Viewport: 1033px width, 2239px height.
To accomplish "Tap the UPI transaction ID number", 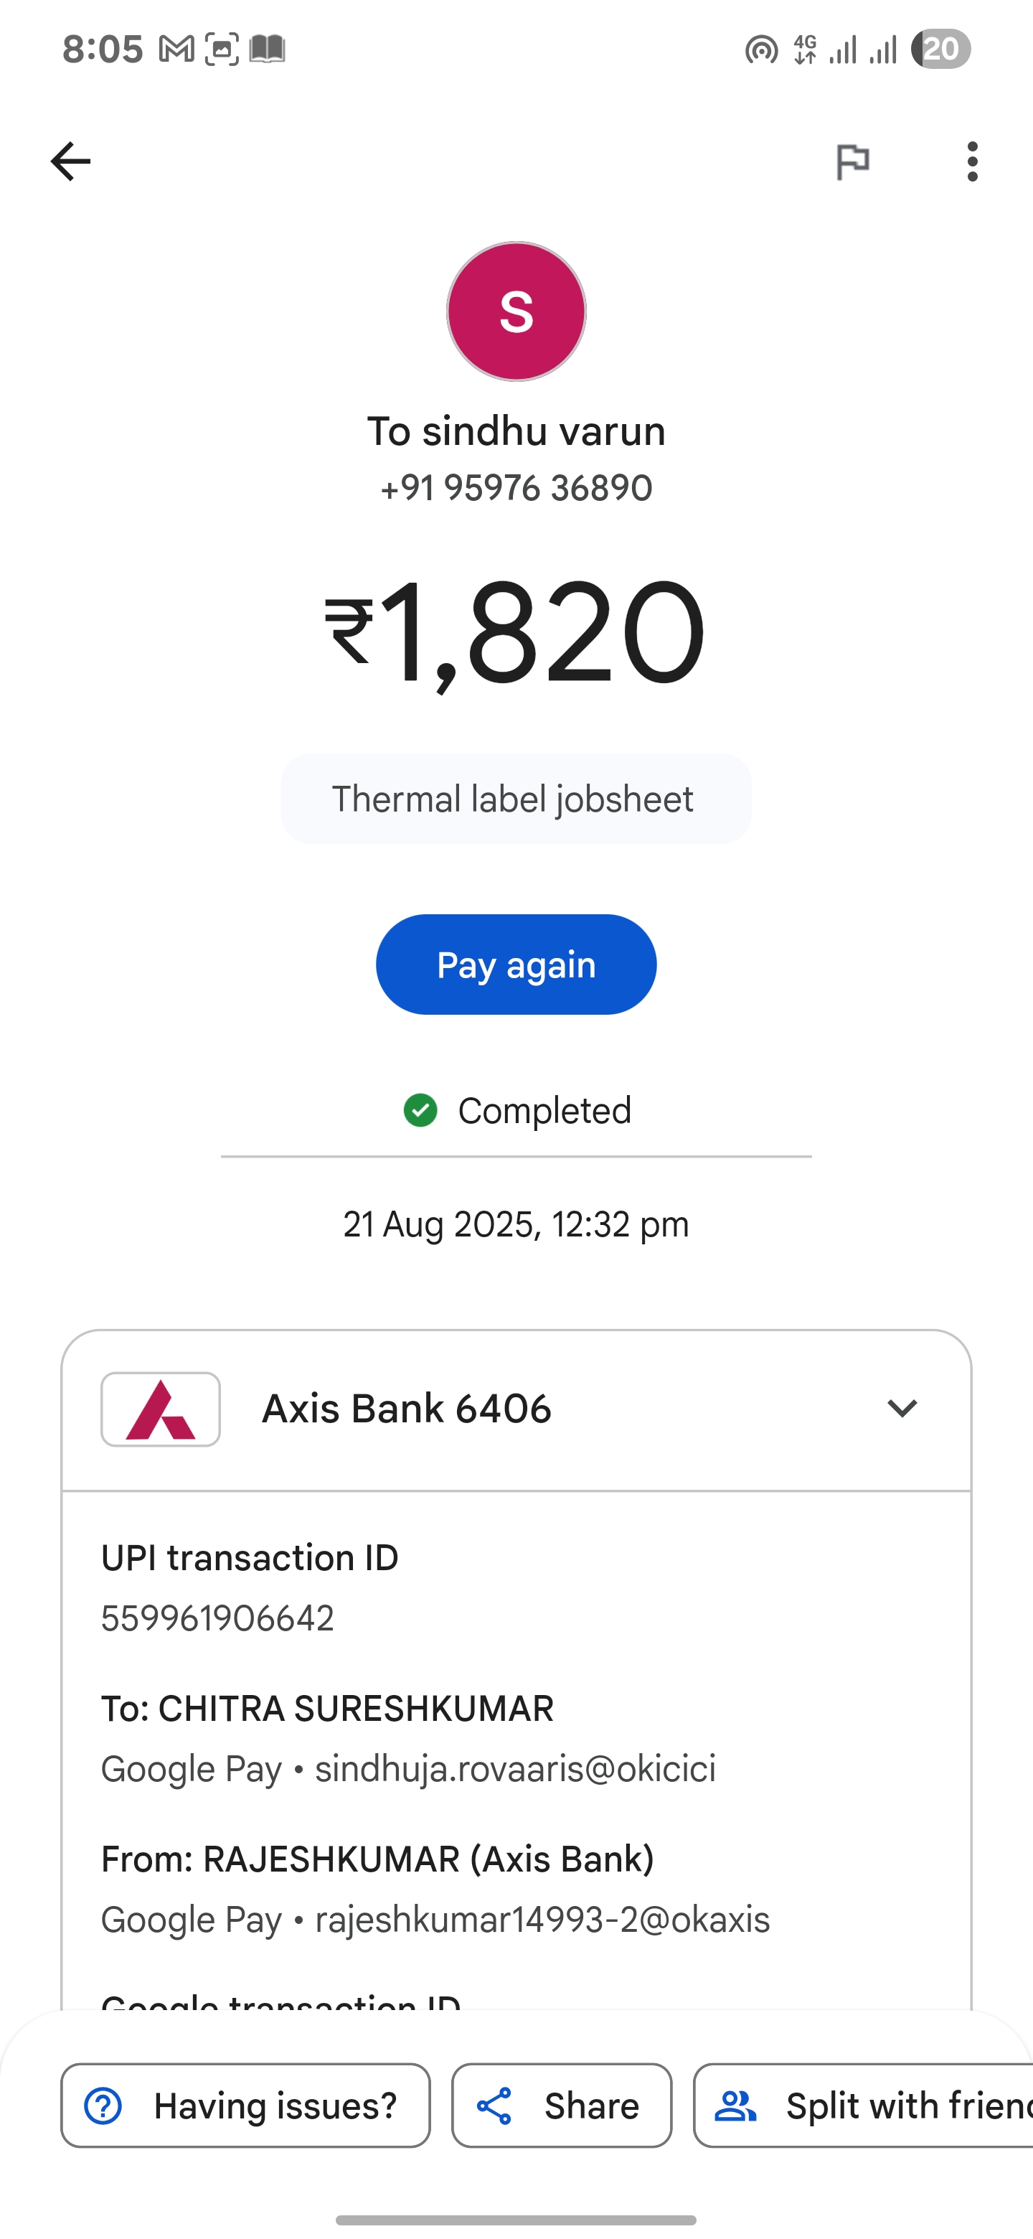I will tap(217, 1618).
